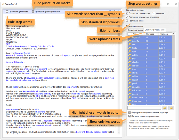Click the key icon beside the word important
The height and width of the screenshot is (140, 179).
pyautogui.click(x=129, y=101)
